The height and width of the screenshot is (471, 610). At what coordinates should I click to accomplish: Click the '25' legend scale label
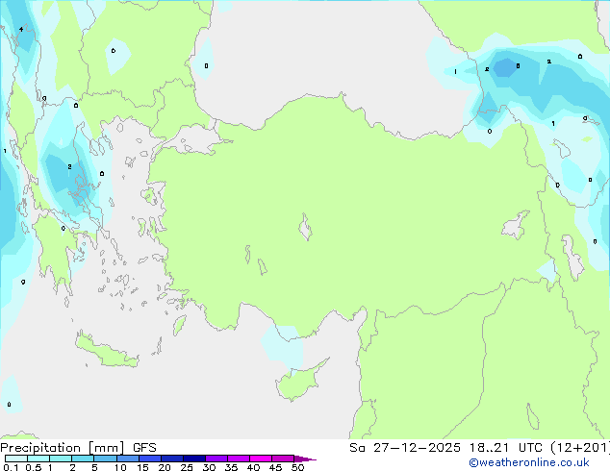(x=187, y=467)
